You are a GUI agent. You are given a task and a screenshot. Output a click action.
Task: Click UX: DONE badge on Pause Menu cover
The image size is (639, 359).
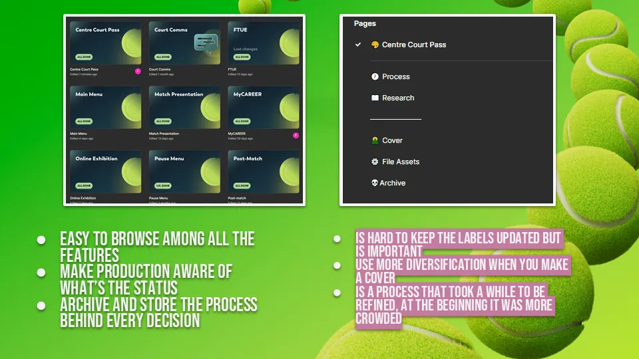tap(163, 185)
